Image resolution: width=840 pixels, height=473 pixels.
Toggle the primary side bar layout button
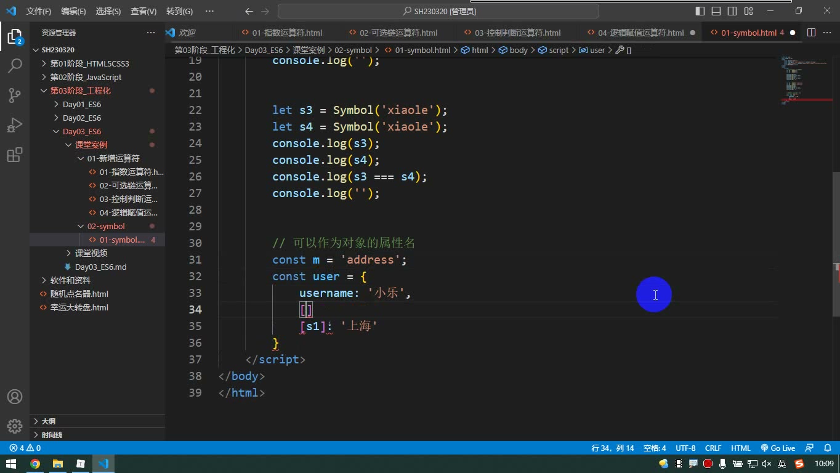pyautogui.click(x=700, y=11)
